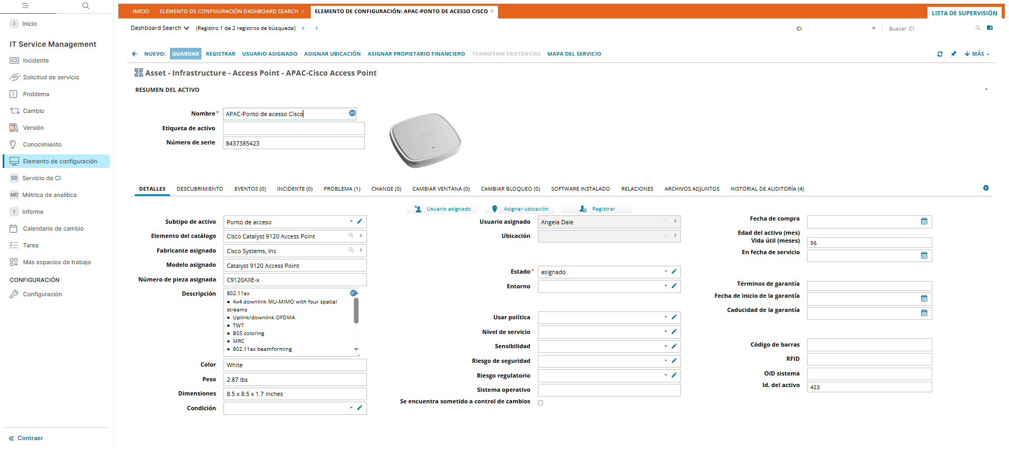Click the GUARDAR button
1009x459 pixels.
(186, 54)
